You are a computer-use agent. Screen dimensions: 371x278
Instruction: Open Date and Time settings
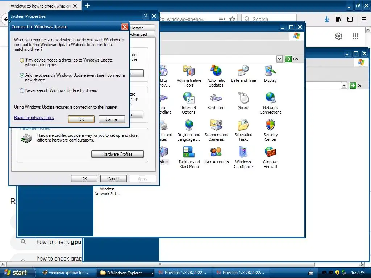click(x=243, y=73)
